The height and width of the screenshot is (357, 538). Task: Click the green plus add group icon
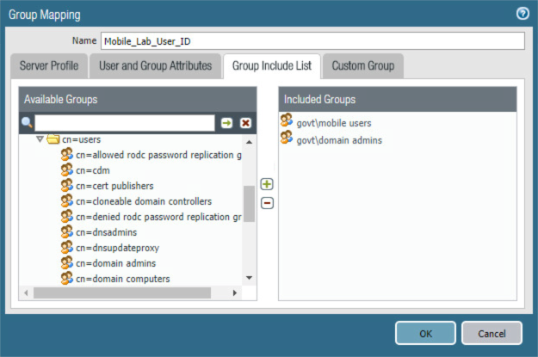pos(267,185)
